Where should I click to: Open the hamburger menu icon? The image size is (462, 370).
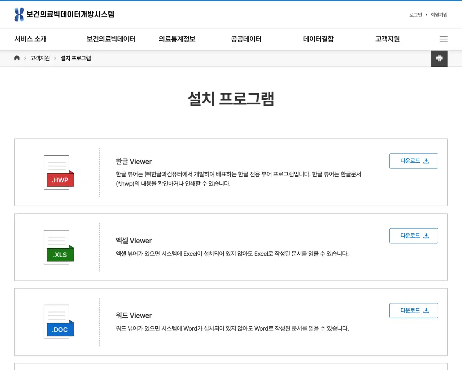click(x=444, y=39)
